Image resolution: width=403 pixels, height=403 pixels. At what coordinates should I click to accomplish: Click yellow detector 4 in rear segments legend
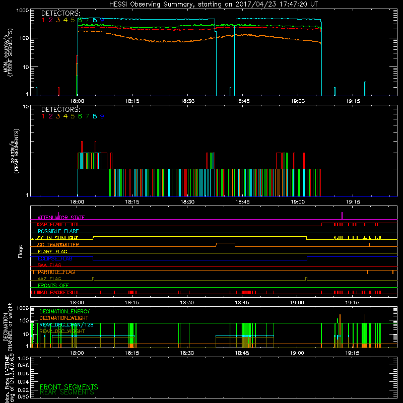pyautogui.click(x=65, y=116)
